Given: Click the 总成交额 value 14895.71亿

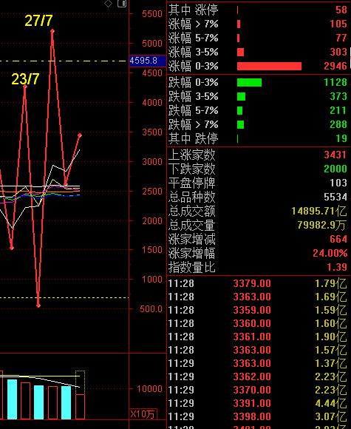Looking at the screenshot, I should coord(319,211).
